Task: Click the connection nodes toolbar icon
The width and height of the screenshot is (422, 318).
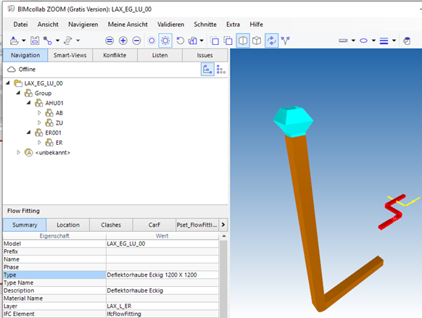Action: pos(48,41)
